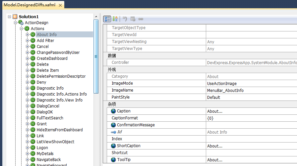Screen dimensions: 297x166
Task: Click the Solution1 root node icon
Action: 15,17
